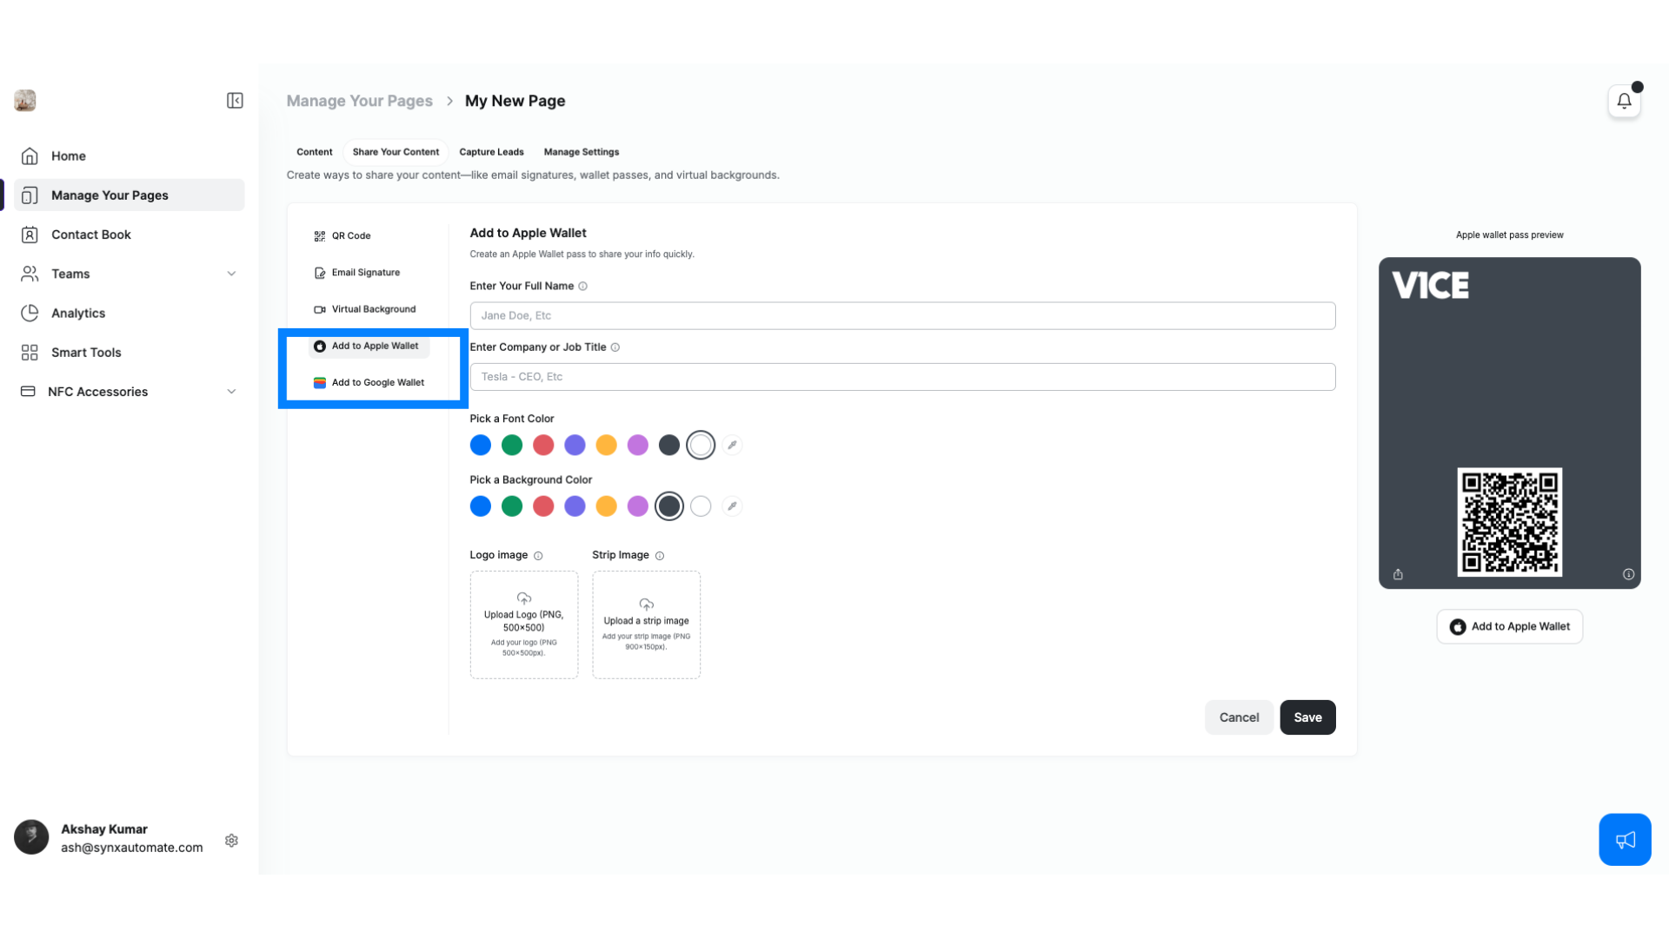The image size is (1669, 938).
Task: Click the Contact Book icon
Action: point(30,234)
